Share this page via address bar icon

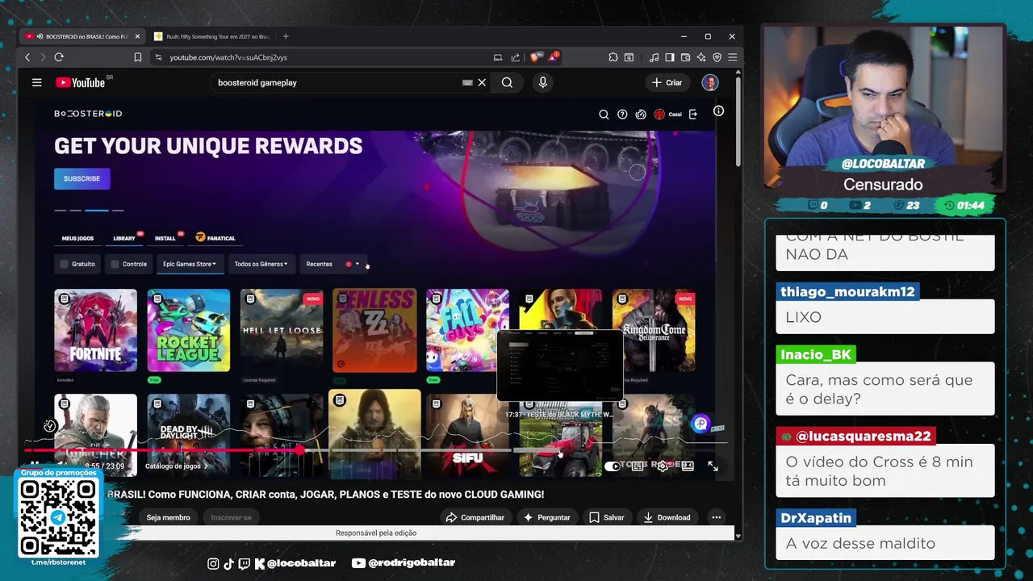point(516,57)
